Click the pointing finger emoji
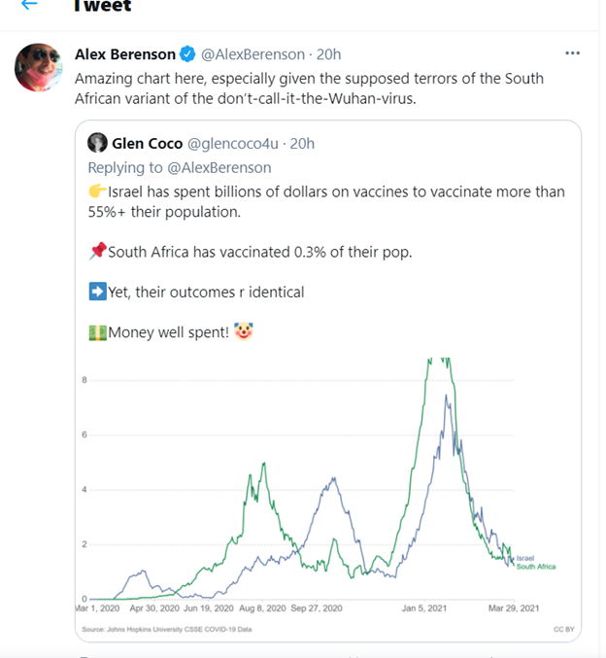Viewport: 606px width, 658px height. coord(97,192)
